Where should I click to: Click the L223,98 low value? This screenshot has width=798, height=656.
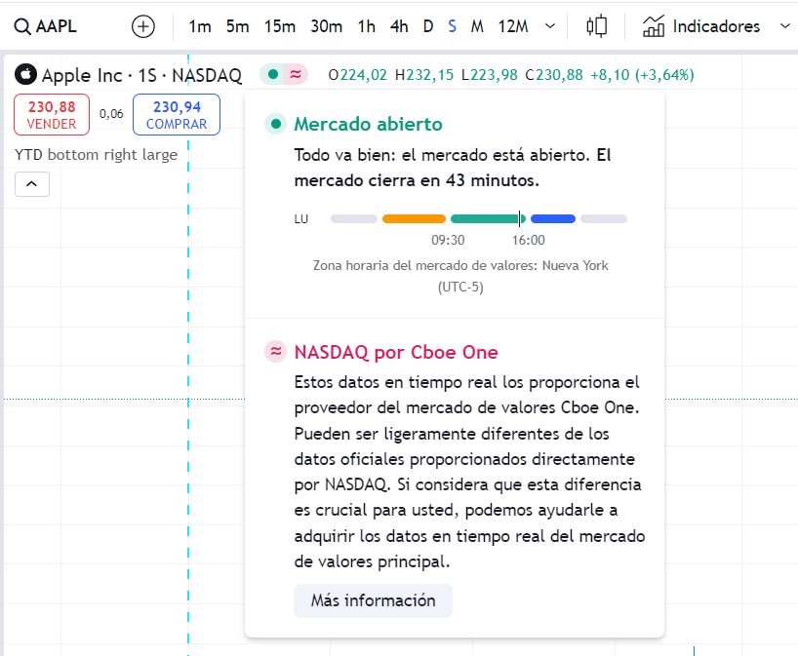[x=489, y=75]
